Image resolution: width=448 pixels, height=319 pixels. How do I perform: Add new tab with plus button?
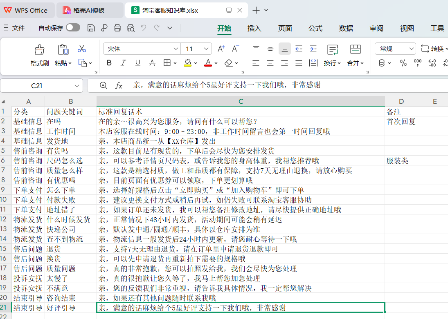[x=256, y=10]
